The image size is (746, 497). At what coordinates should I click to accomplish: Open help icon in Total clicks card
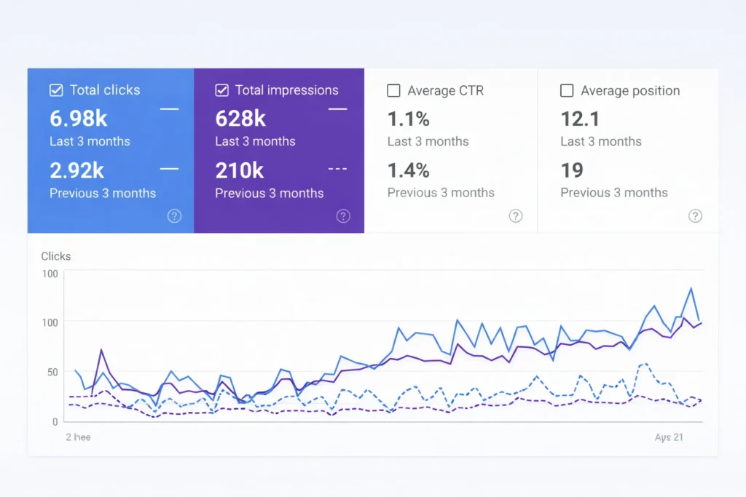point(174,216)
